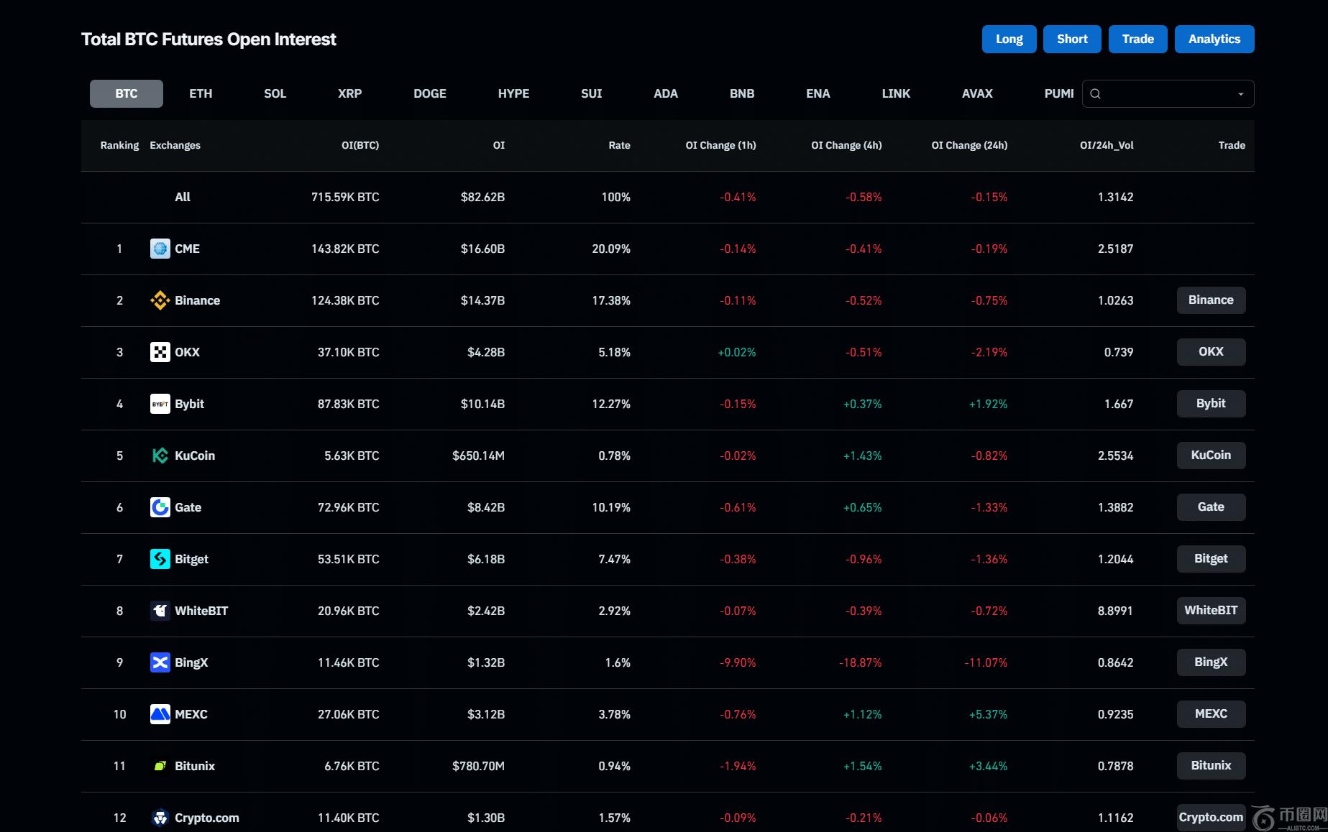Image resolution: width=1328 pixels, height=832 pixels.
Task: Click the Binance logo icon in table
Action: point(160,300)
